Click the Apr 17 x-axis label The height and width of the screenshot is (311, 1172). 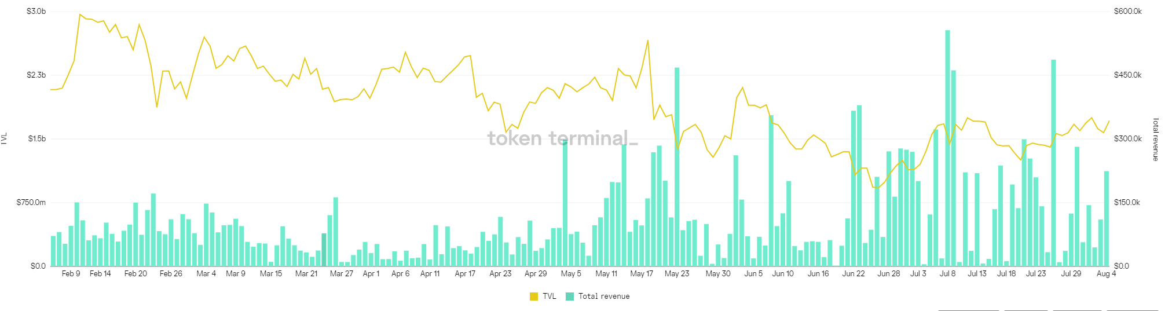(x=465, y=274)
